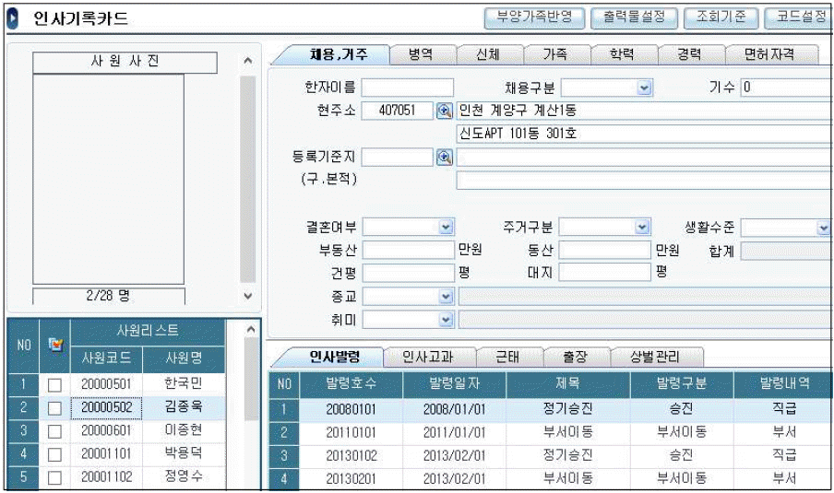Go to the 학력 tab
Viewport: 834px width, 493px height.
(621, 54)
